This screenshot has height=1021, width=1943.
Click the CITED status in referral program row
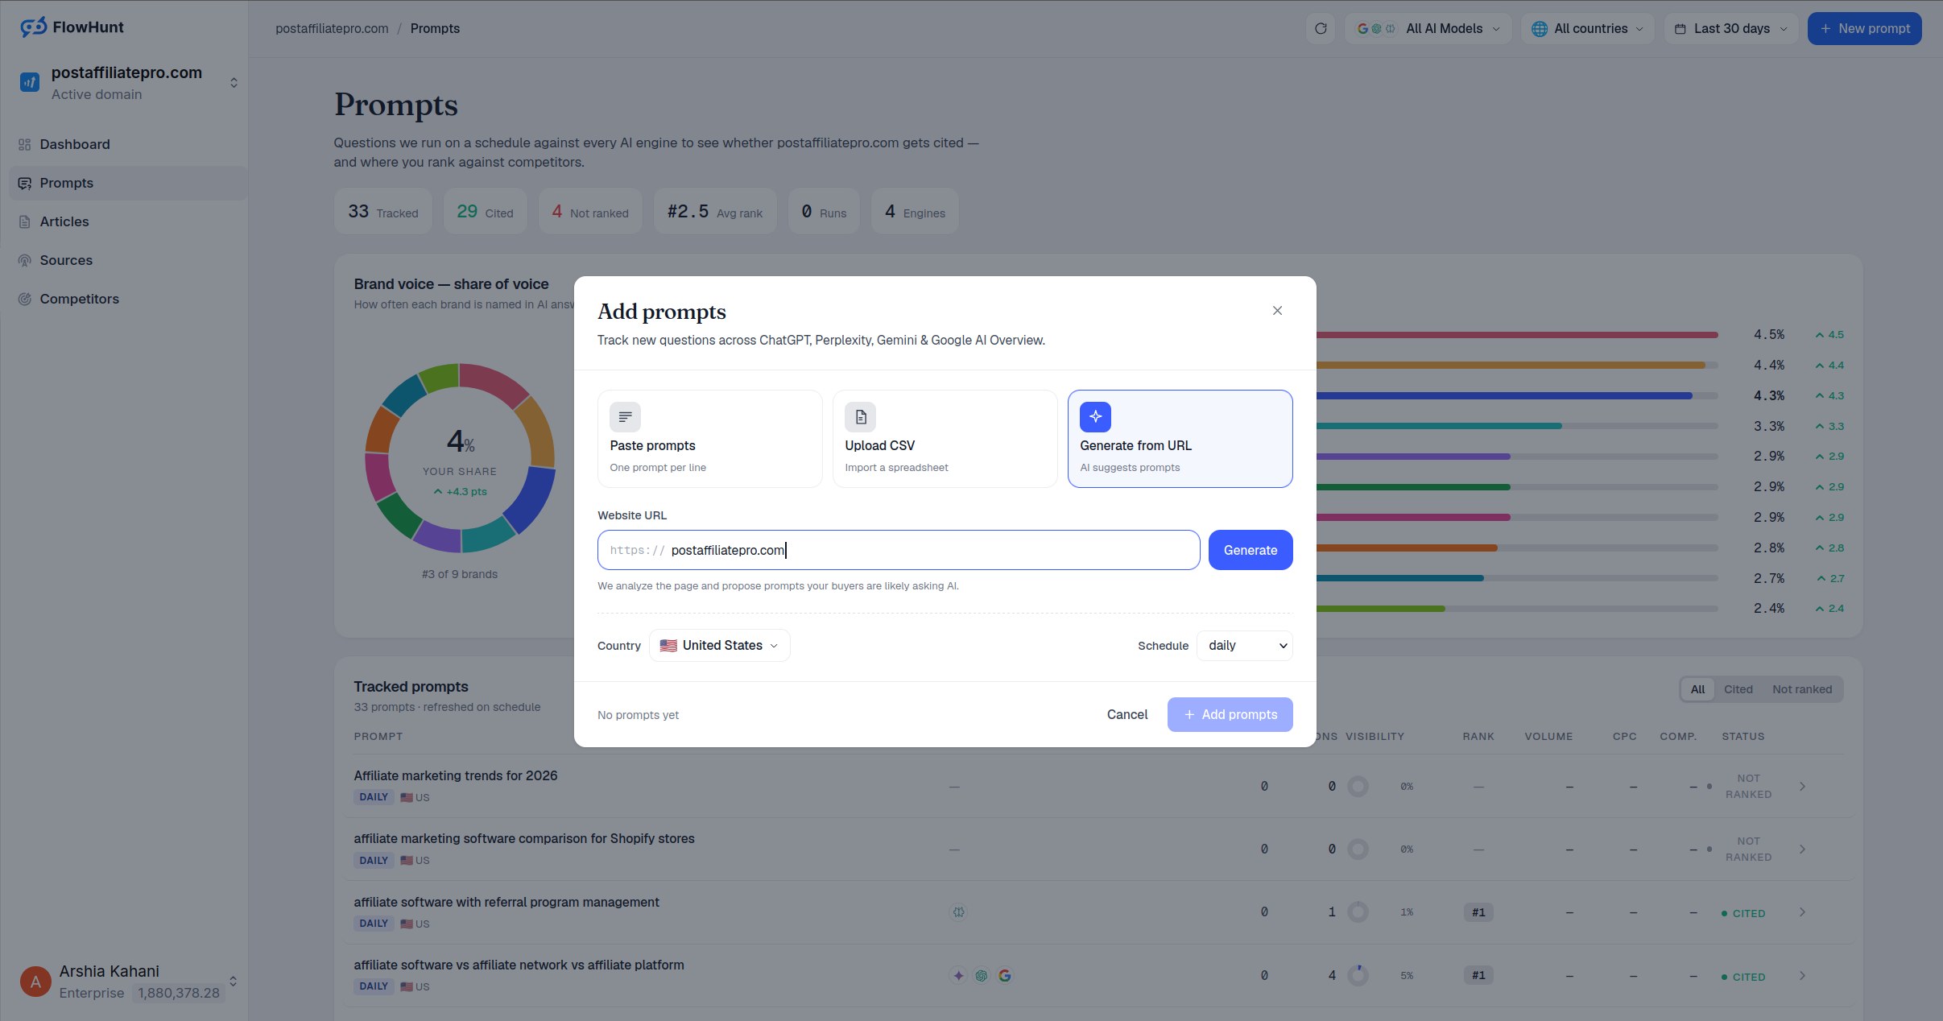click(1742, 913)
